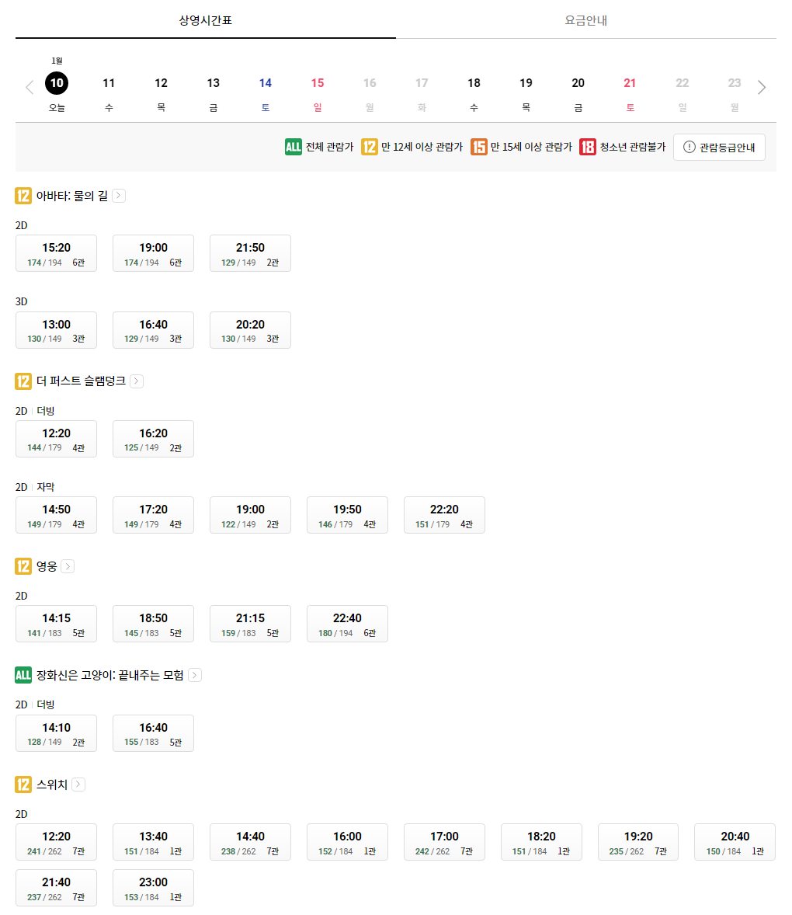
Task: Book 슬램덩크 subtitled 19:00 showing in 2관
Action: tap(250, 515)
